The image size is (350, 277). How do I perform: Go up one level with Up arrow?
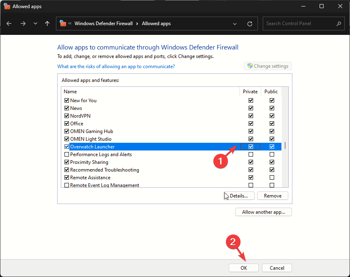click(x=47, y=24)
